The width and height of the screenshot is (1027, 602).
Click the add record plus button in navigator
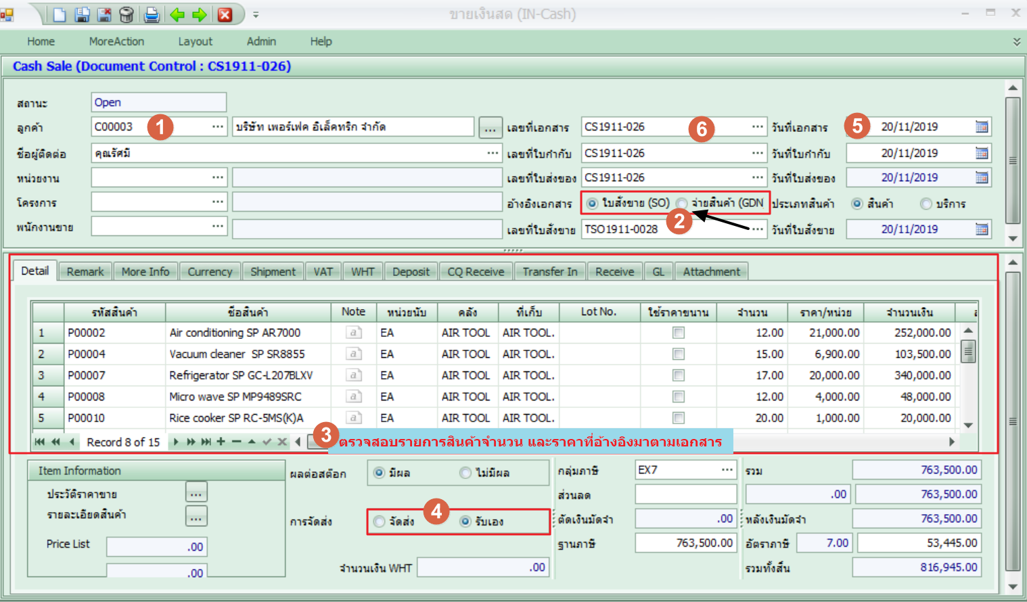tap(221, 442)
